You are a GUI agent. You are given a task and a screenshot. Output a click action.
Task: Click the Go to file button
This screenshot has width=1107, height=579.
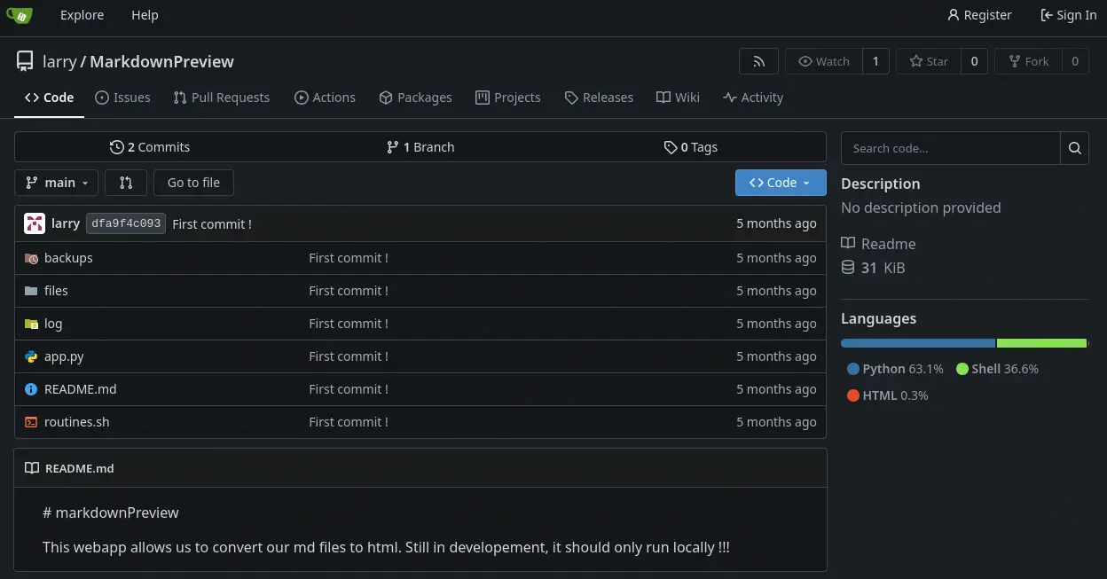pyautogui.click(x=193, y=183)
